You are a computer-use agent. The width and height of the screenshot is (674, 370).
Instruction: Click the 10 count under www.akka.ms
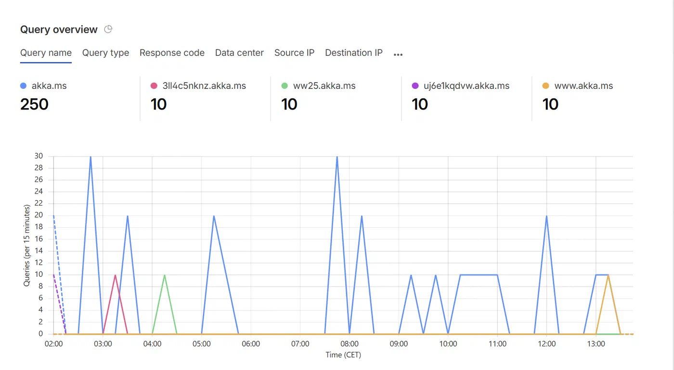pos(550,104)
